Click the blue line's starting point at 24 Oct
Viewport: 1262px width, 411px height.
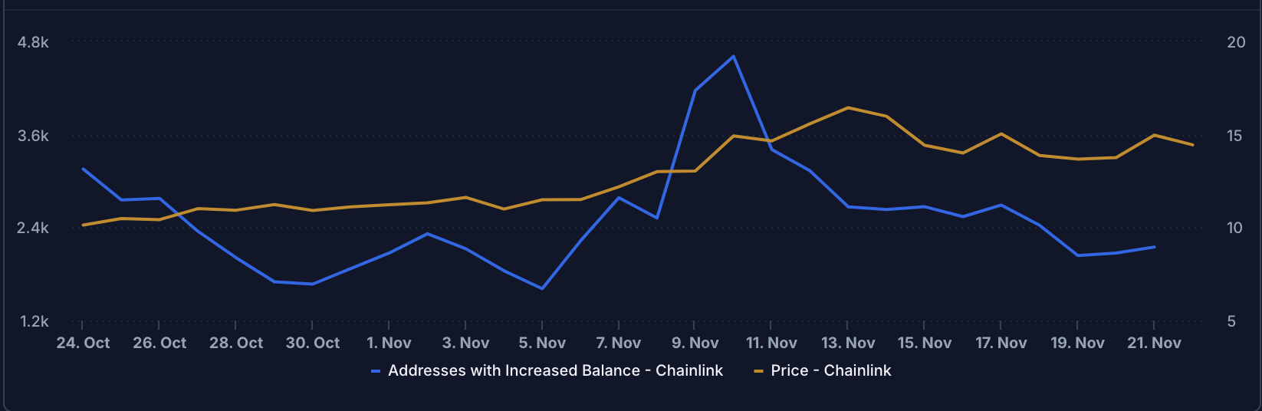pyautogui.click(x=83, y=169)
